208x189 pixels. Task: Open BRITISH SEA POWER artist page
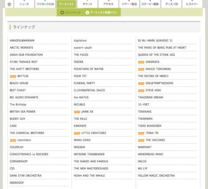point(23,112)
